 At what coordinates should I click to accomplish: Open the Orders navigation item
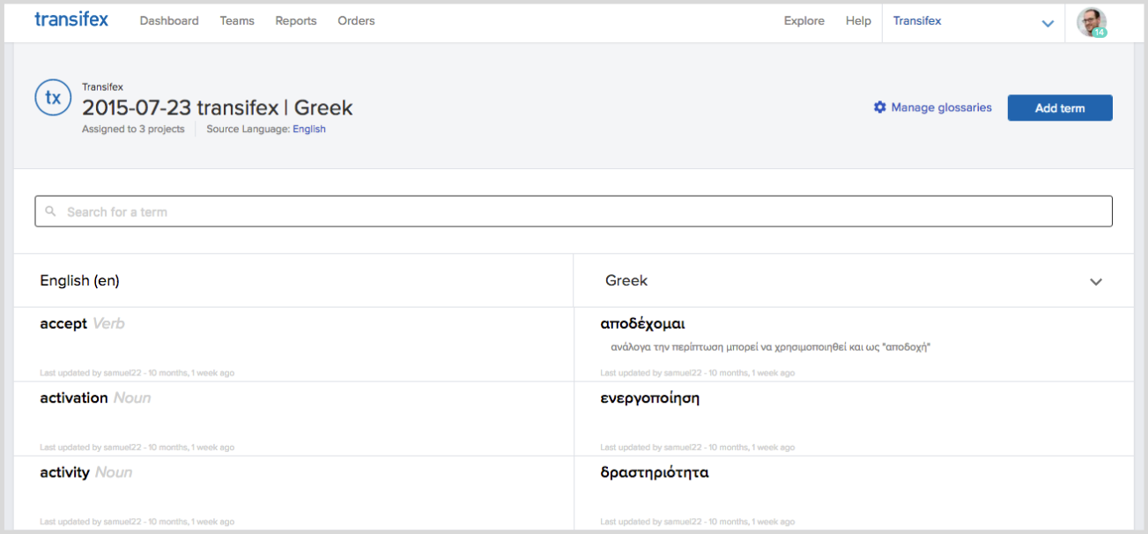tap(356, 21)
